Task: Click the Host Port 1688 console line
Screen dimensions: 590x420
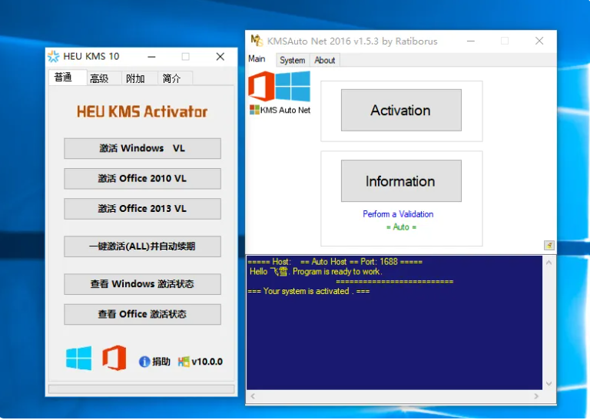Action: (x=335, y=262)
